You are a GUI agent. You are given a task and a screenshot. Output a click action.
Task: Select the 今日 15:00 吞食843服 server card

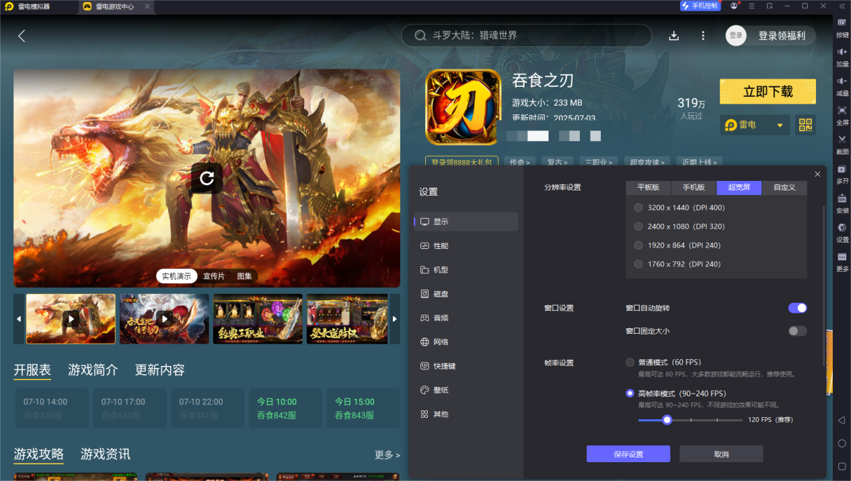click(x=363, y=408)
